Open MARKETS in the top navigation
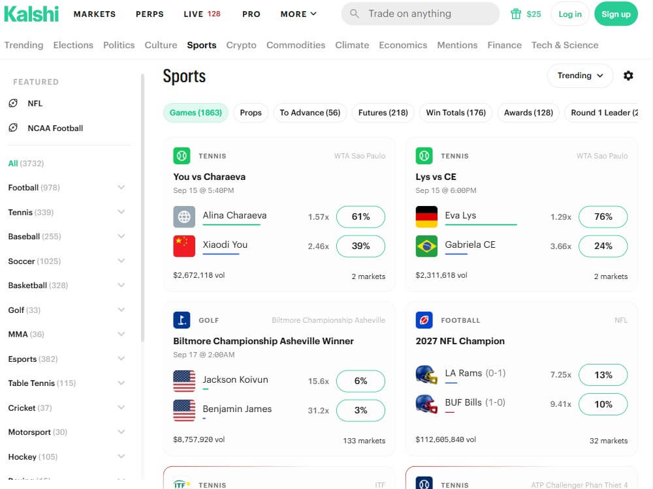Screen dimensions: 653x489 [x=95, y=14]
